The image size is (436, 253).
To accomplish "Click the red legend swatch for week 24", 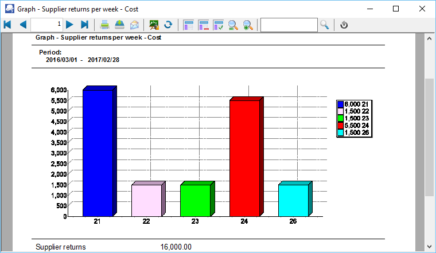I will [x=340, y=125].
